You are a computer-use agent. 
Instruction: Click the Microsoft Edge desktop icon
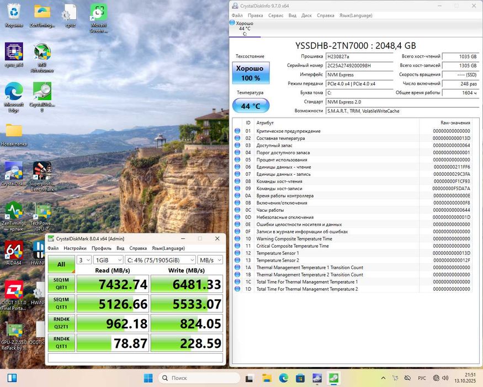pyautogui.click(x=14, y=93)
